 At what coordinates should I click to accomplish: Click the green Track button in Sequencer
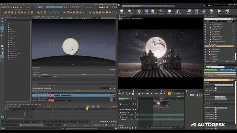coord(121,99)
